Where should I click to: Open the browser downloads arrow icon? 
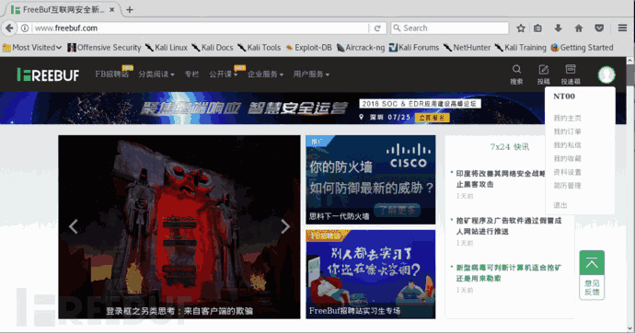(558, 28)
